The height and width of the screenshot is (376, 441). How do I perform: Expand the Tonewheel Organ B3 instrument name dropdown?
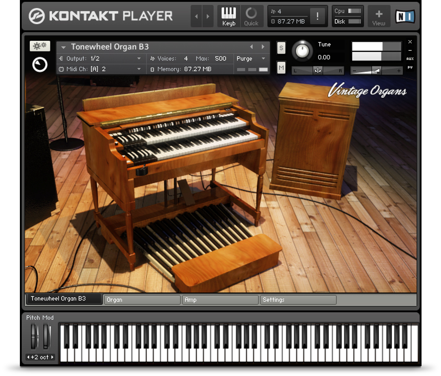pos(63,47)
